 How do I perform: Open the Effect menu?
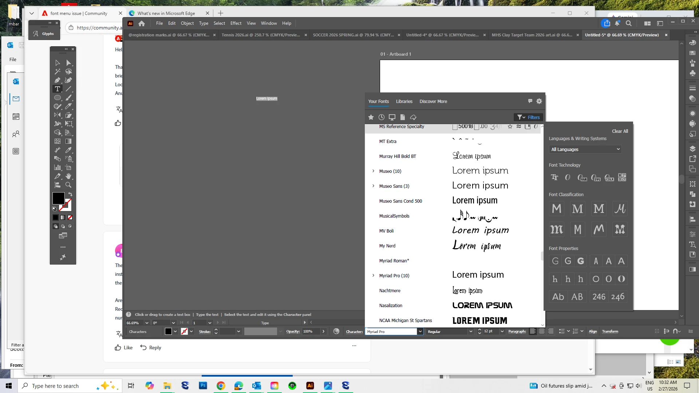point(236,23)
